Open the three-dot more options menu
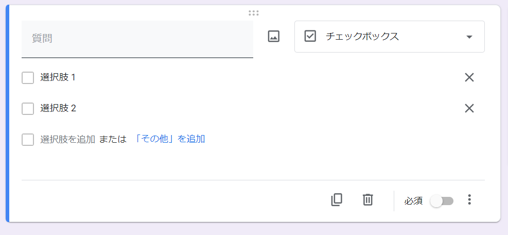 click(469, 199)
